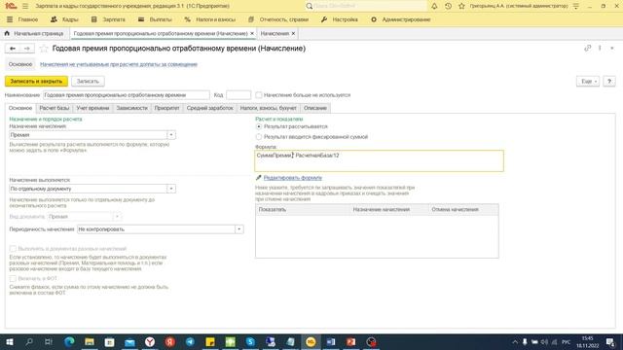Click 'Записать и закрыть' button

(36, 82)
